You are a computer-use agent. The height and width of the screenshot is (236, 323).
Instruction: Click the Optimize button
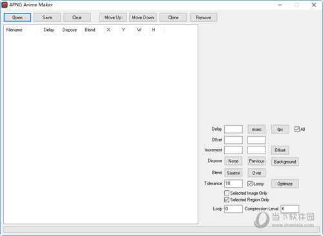285,184
